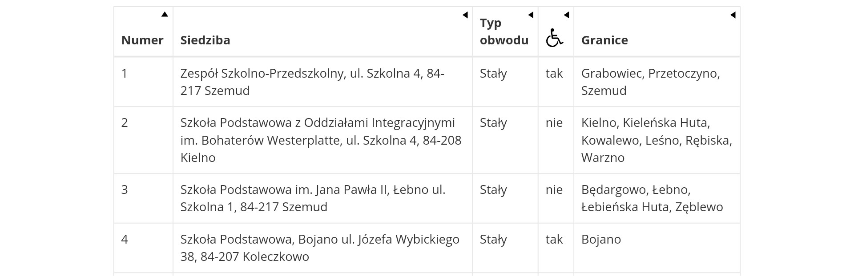Screen dimensions: 854x276
Task: Click the Grabowiec, Przetoczyno, Szemud boundaries cell
Action: click(x=650, y=82)
